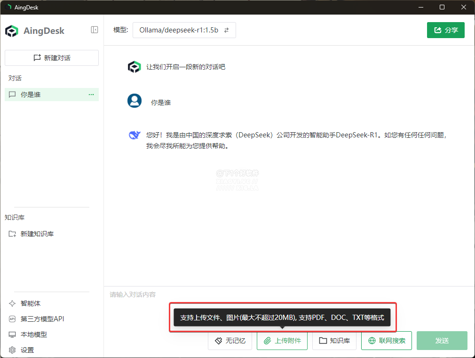Screen dimensions: 475x358
Task: Click 上传附件 to attach a file
Action: point(282,341)
